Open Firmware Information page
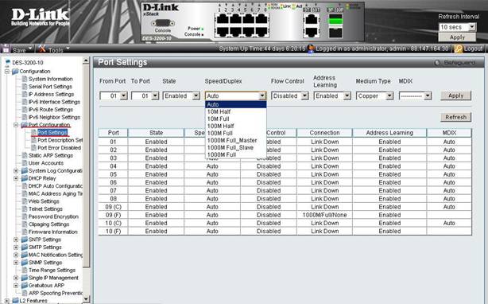Image resolution: width=488 pixels, height=304 pixels. point(53,232)
